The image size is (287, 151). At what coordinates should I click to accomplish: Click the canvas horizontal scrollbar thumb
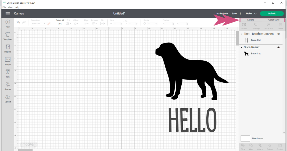click(25, 150)
